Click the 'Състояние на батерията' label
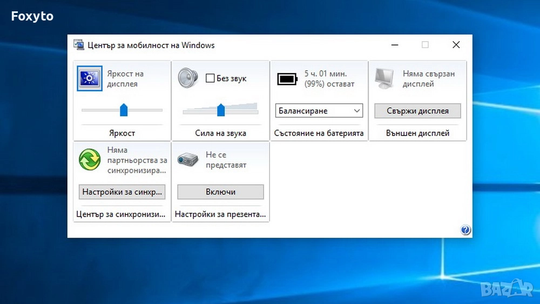The height and width of the screenshot is (304, 540). (319, 133)
